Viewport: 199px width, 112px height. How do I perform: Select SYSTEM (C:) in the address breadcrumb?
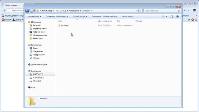61,11
